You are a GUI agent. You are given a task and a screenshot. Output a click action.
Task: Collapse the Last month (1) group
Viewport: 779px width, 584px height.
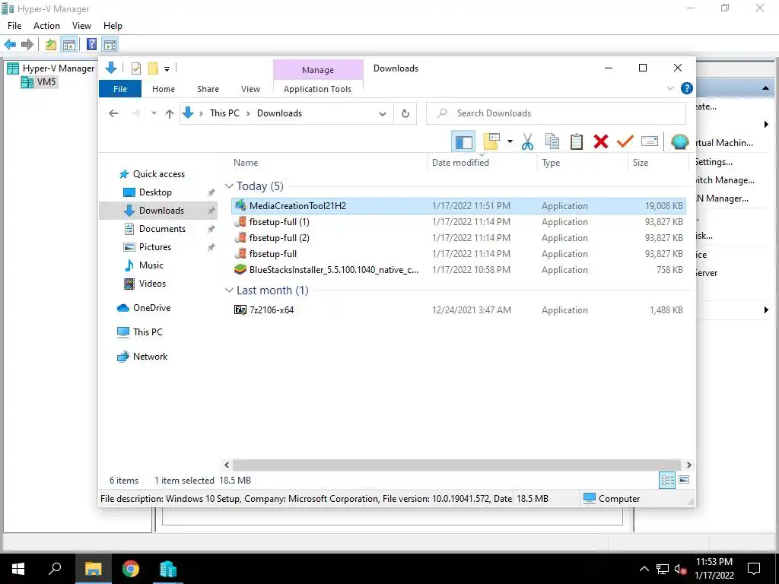coord(229,290)
